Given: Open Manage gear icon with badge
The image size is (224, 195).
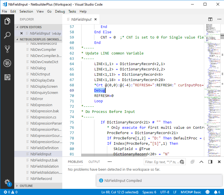Looking at the screenshot, I should tap(8, 182).
